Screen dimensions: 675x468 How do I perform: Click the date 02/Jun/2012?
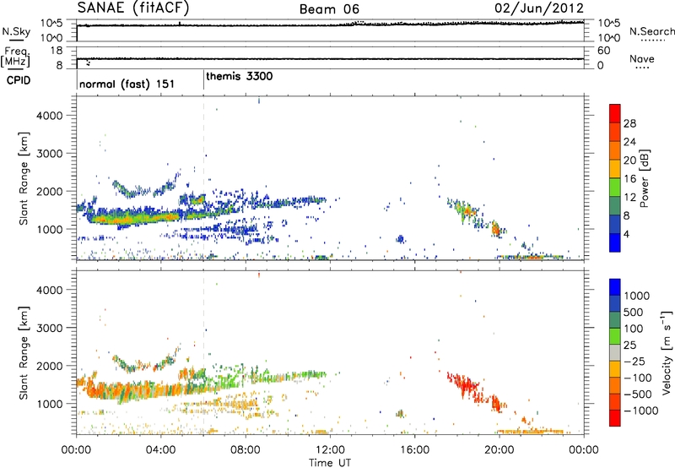tap(539, 8)
